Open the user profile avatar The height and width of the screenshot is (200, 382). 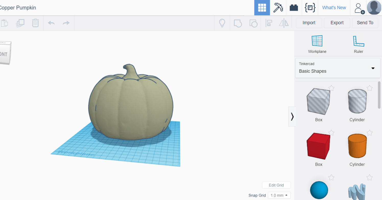click(374, 8)
